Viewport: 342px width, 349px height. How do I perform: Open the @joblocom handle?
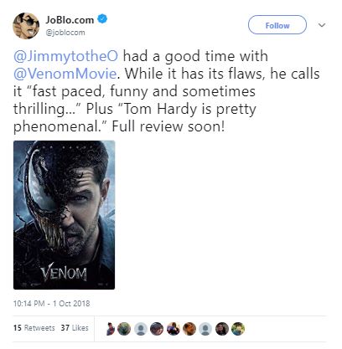pos(65,33)
